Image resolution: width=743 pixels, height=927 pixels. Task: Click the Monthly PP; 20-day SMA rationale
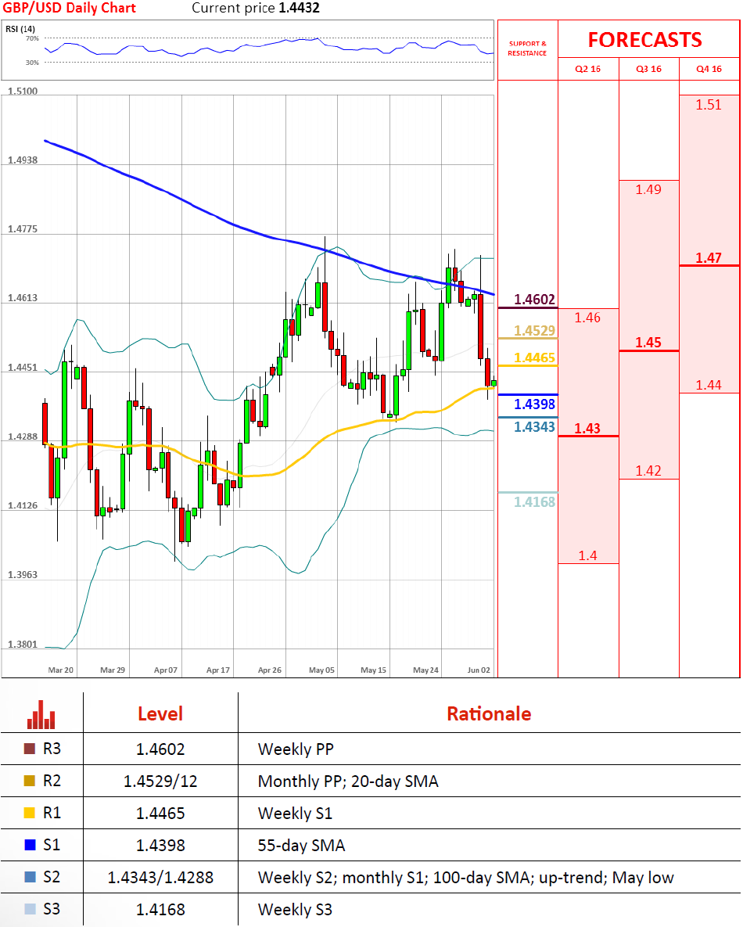point(348,781)
